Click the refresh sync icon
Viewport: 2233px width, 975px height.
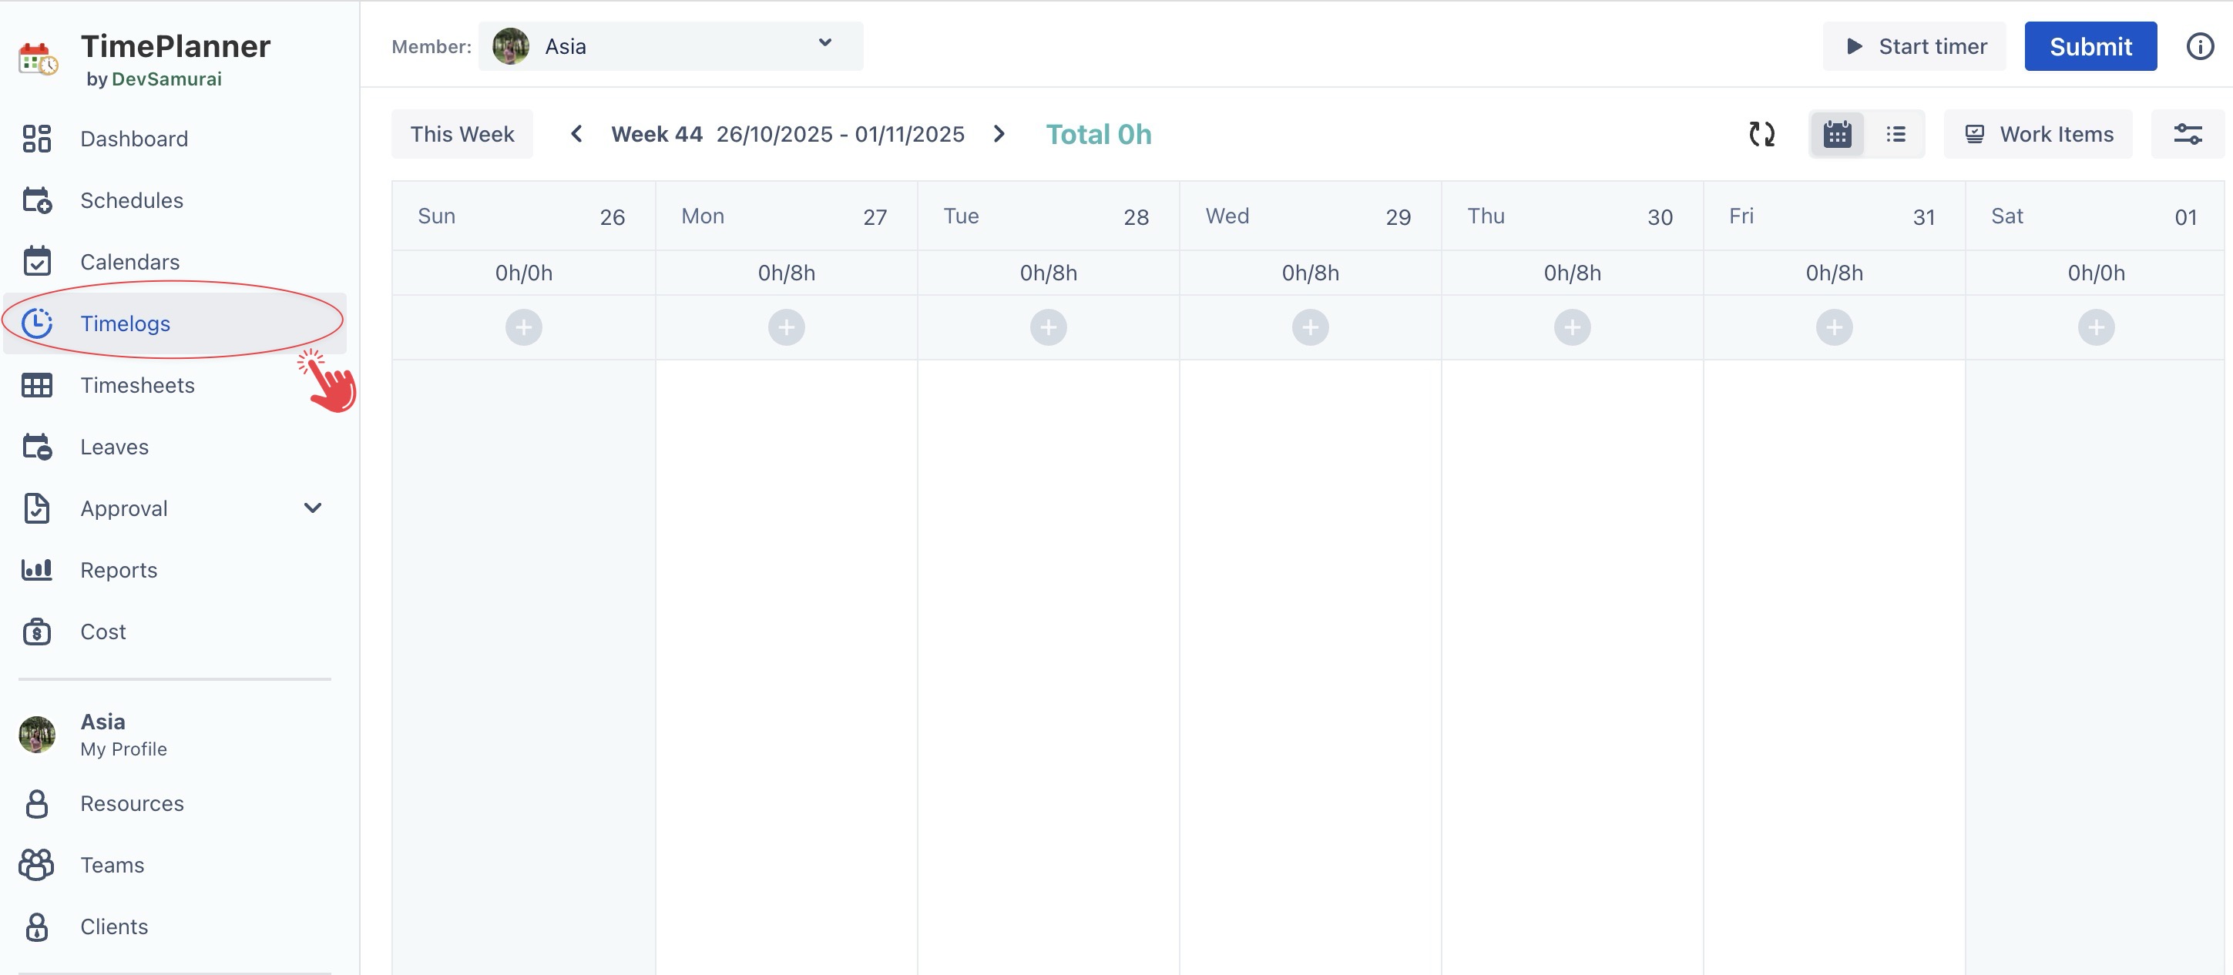click(x=1761, y=134)
